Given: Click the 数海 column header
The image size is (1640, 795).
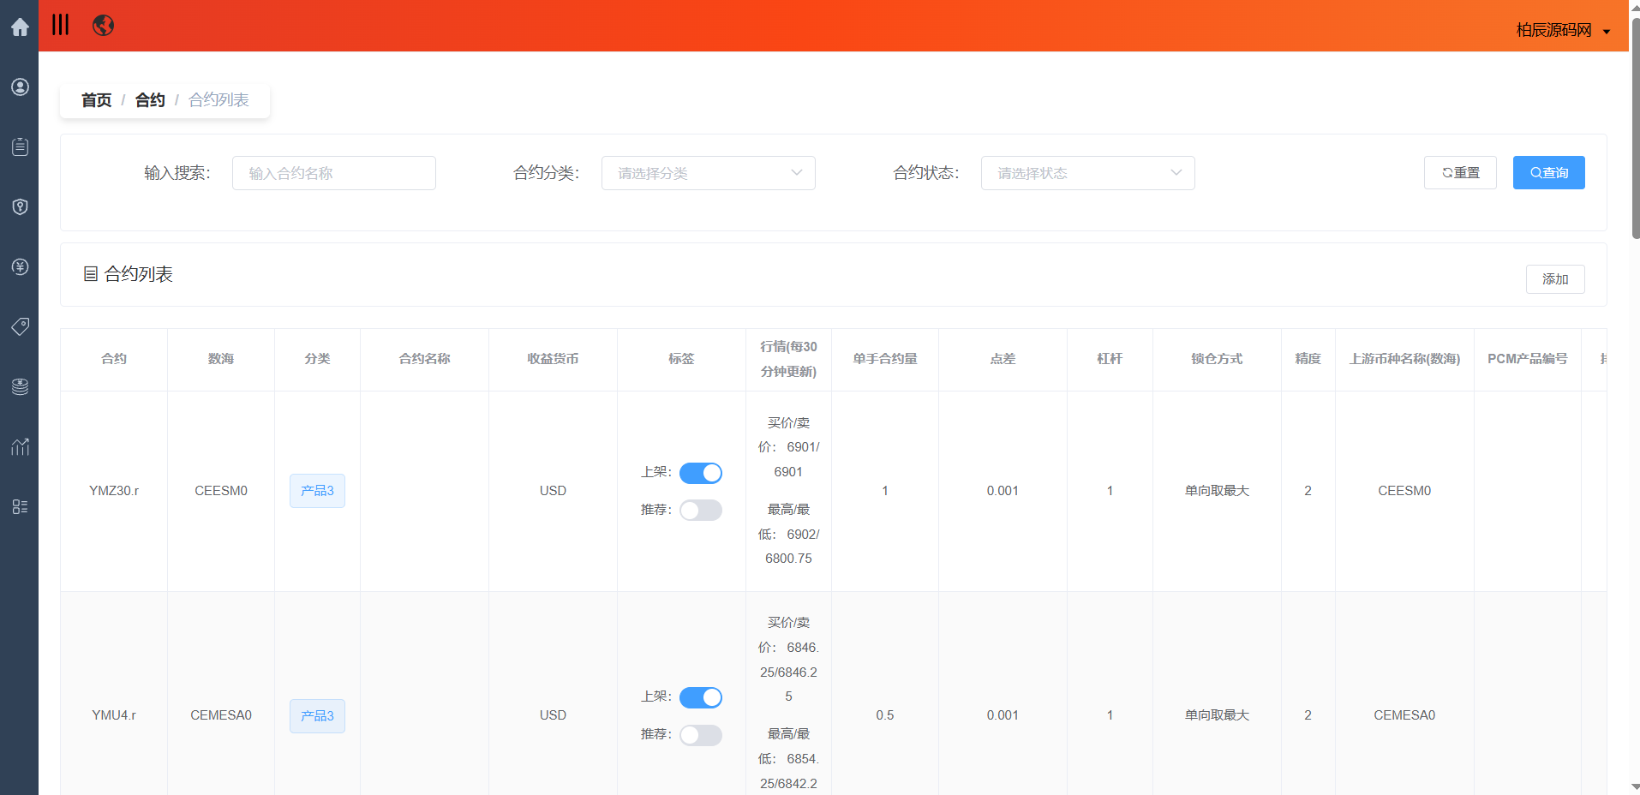Looking at the screenshot, I should (x=221, y=359).
